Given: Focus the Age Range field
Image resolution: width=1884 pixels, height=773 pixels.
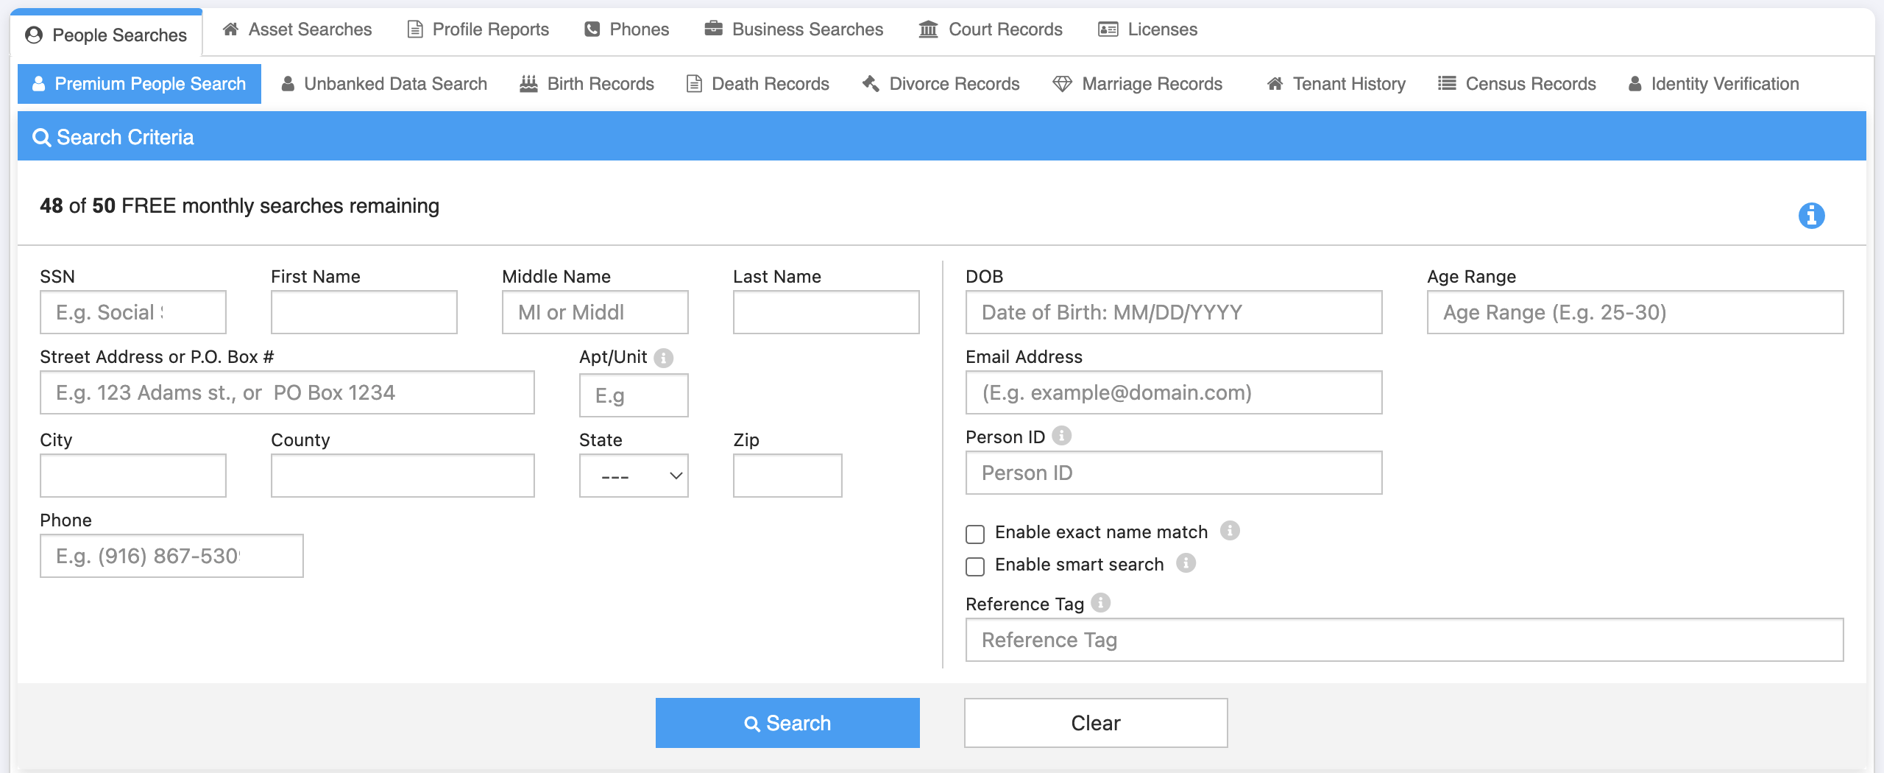Looking at the screenshot, I should tap(1635, 312).
